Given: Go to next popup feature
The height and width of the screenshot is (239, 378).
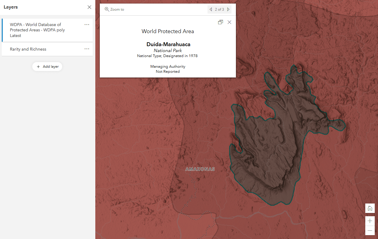Looking at the screenshot, I should coord(228,9).
